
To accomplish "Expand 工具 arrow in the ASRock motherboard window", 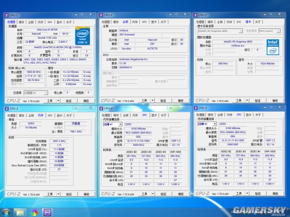I will click(x=153, y=101).
